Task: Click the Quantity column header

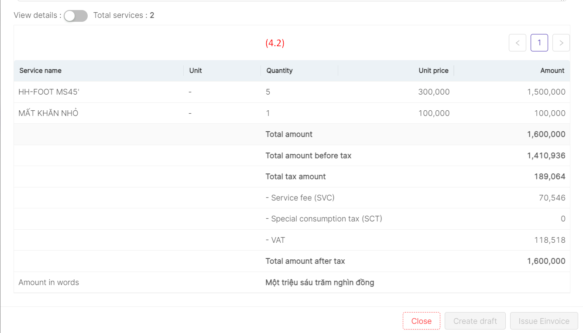Action: pos(279,71)
